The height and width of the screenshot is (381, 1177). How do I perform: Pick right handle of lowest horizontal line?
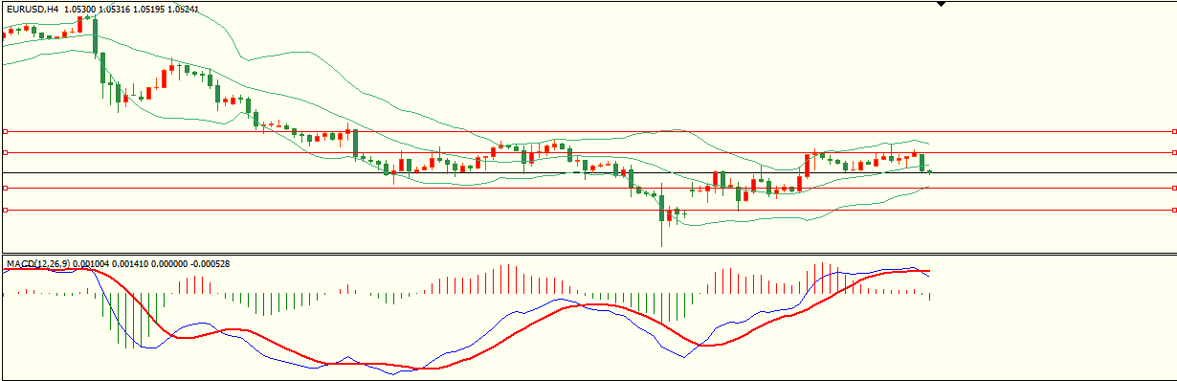click(x=1174, y=210)
